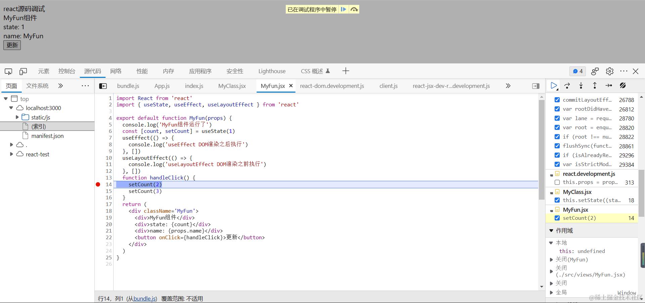Disable the this.setState breakpoint in MyClass.jsx
Image resolution: width=645 pixels, height=303 pixels.
[x=557, y=200]
